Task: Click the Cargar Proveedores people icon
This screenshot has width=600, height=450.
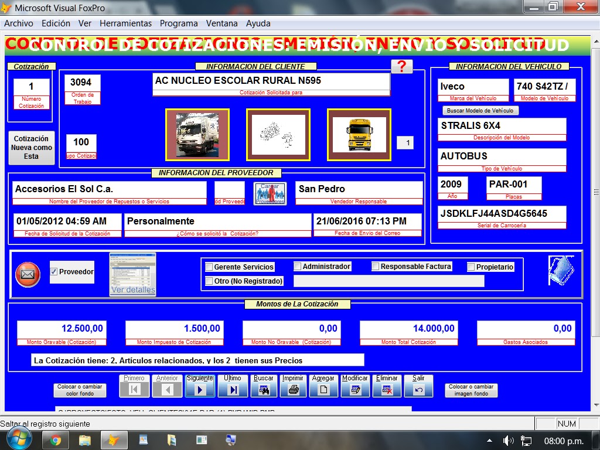Action: tap(270, 193)
